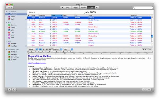Select the List view tab

coord(91,8)
